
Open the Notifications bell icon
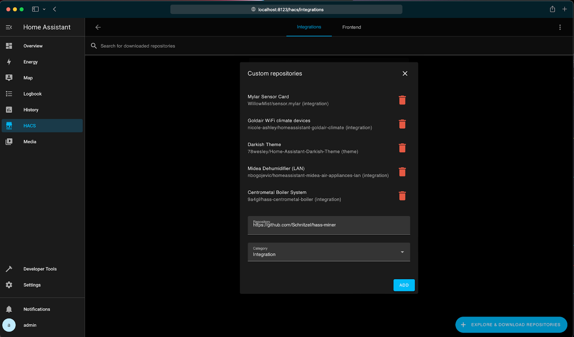click(9, 309)
